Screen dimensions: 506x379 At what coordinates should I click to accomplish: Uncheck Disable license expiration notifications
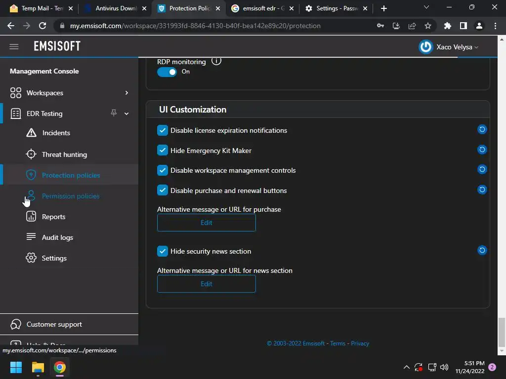pos(162,130)
